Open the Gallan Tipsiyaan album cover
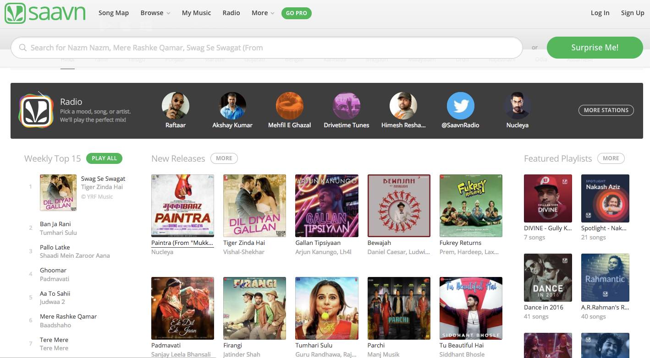 [x=327, y=206]
